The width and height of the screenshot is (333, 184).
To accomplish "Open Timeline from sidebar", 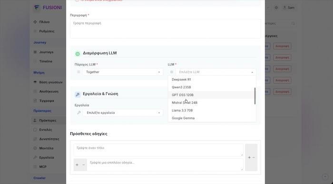I will (46, 61).
